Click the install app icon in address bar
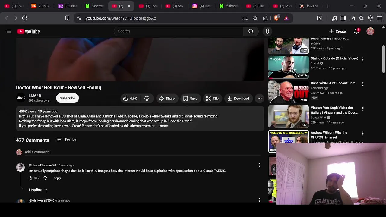The height and width of the screenshot is (217, 386). click(245, 18)
